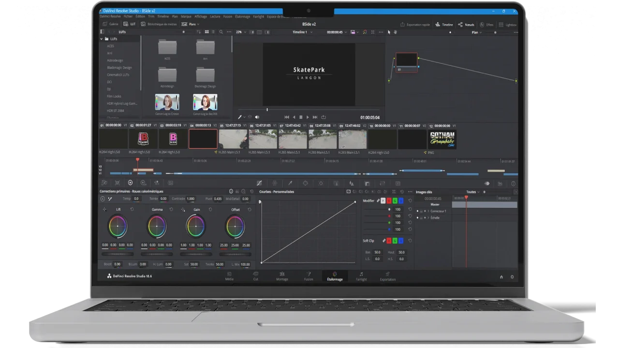Click the Lift black point picker

(x=104, y=209)
